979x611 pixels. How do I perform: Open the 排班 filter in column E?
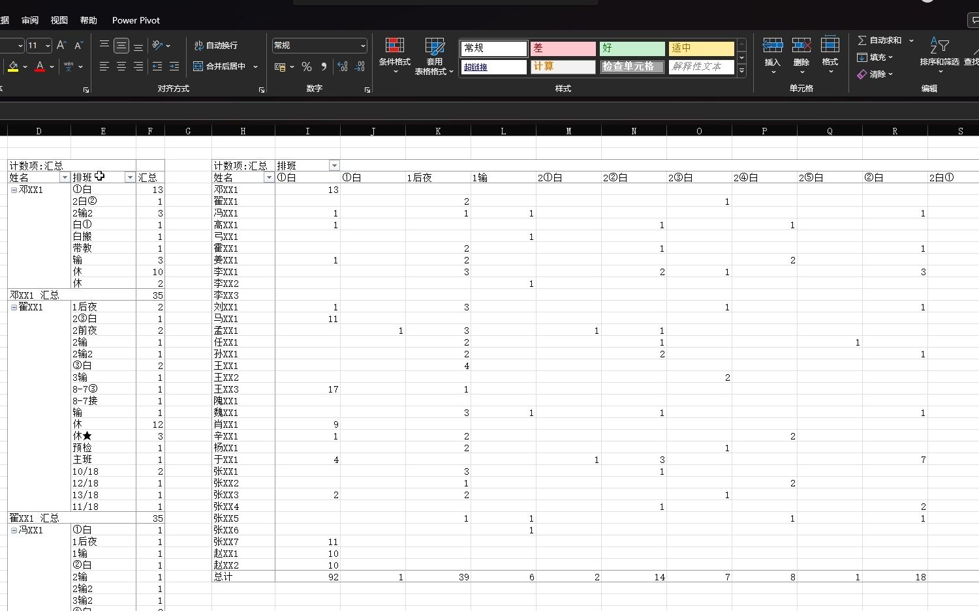130,177
